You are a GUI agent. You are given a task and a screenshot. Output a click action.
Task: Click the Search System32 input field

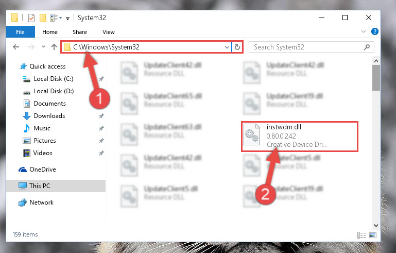point(308,47)
